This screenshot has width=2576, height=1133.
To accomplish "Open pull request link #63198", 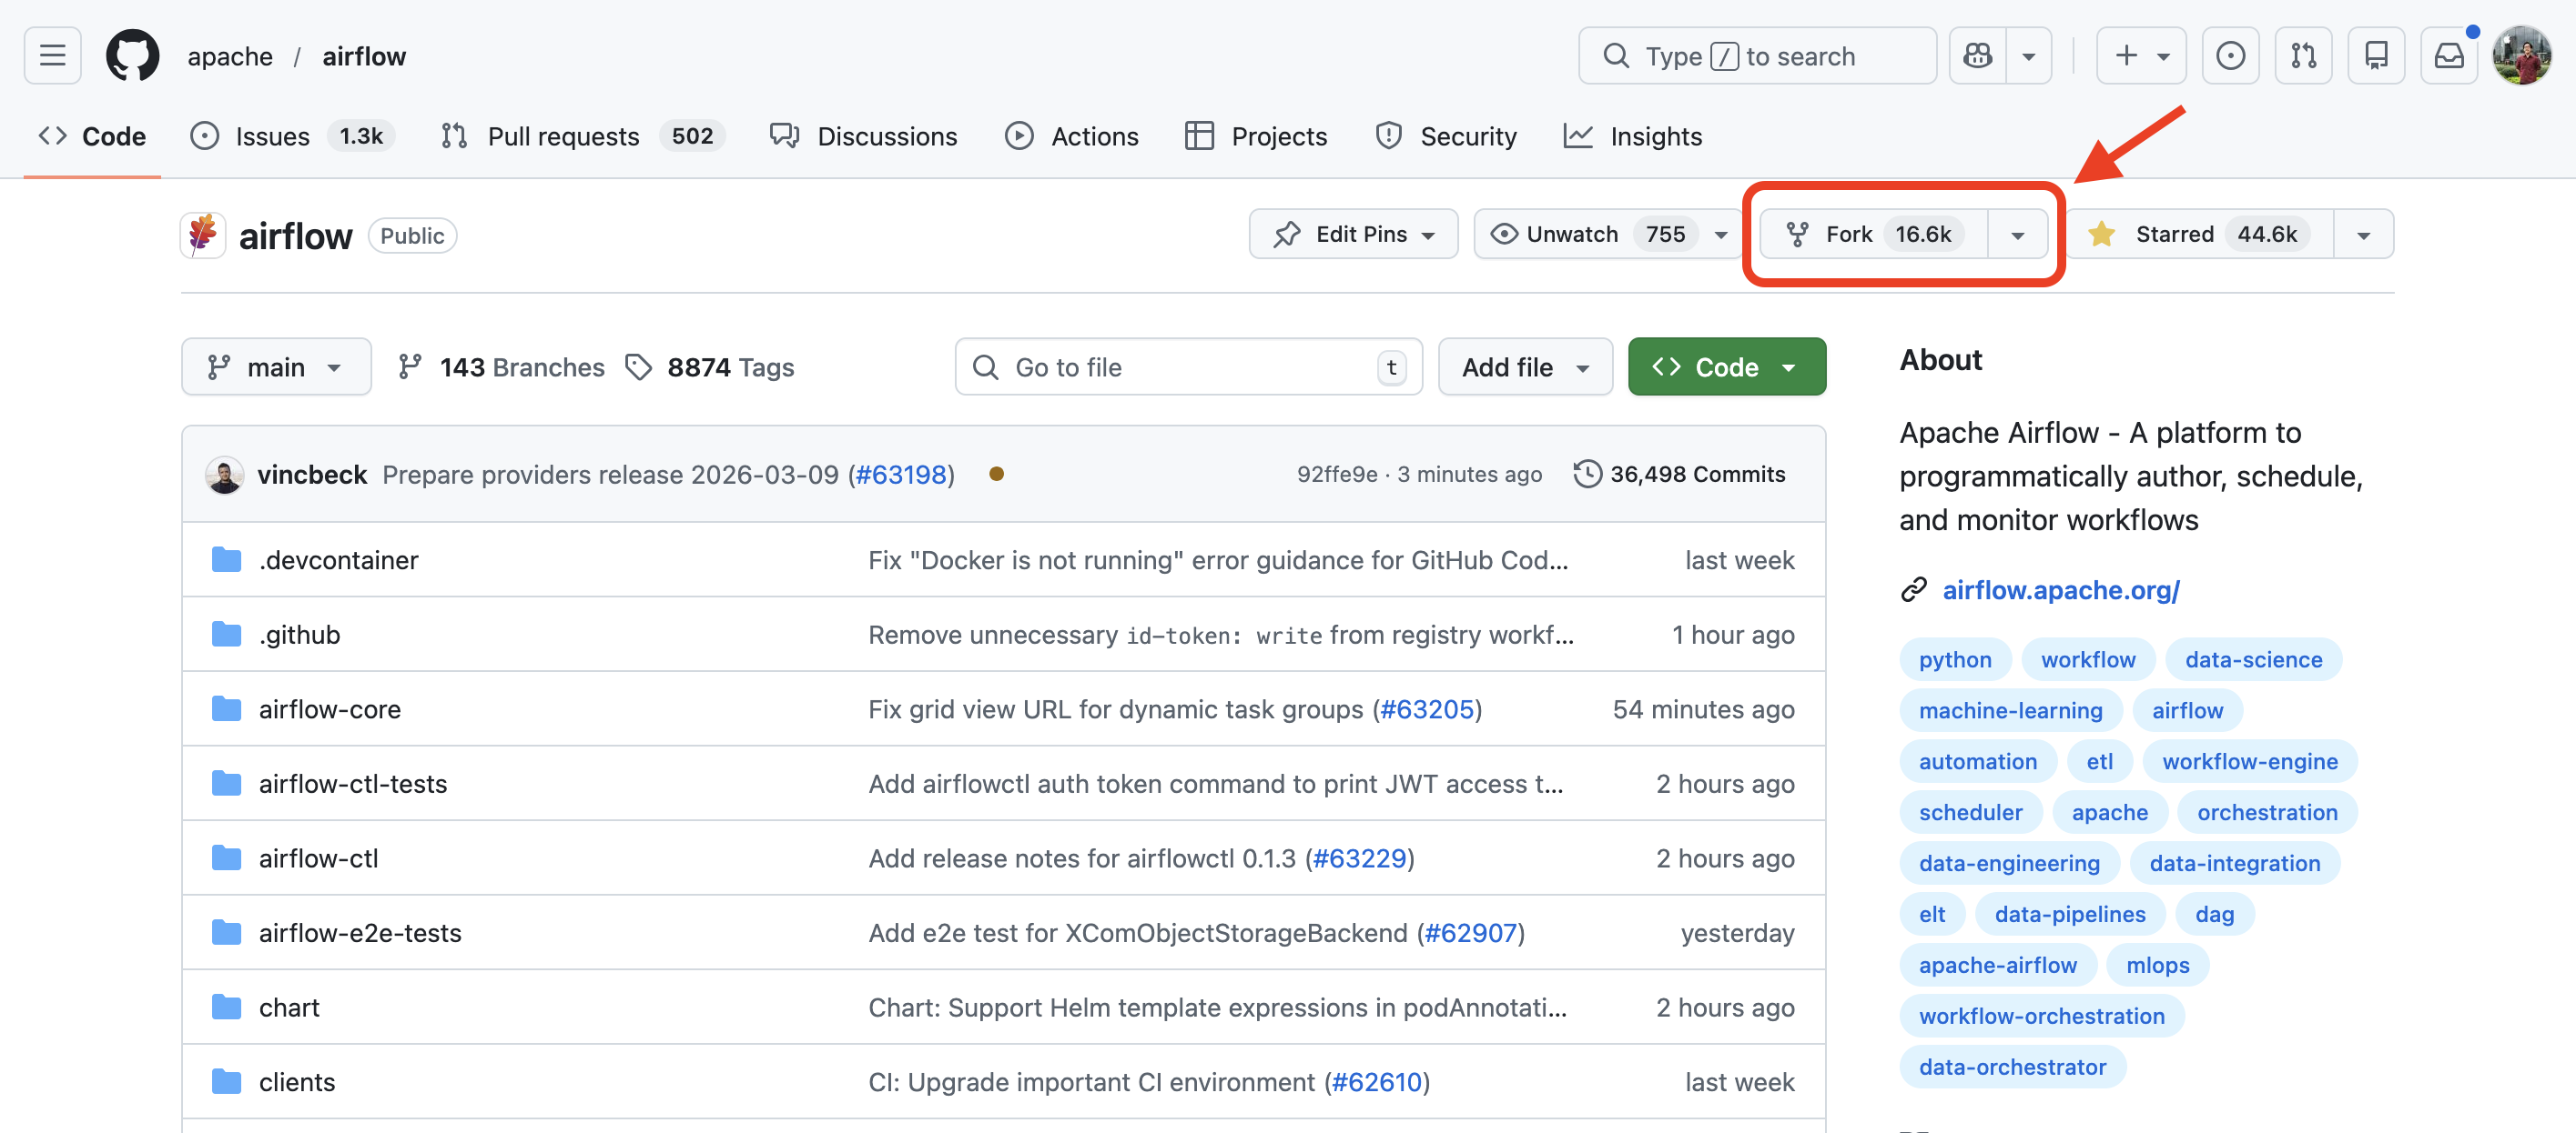I will pos(901,475).
